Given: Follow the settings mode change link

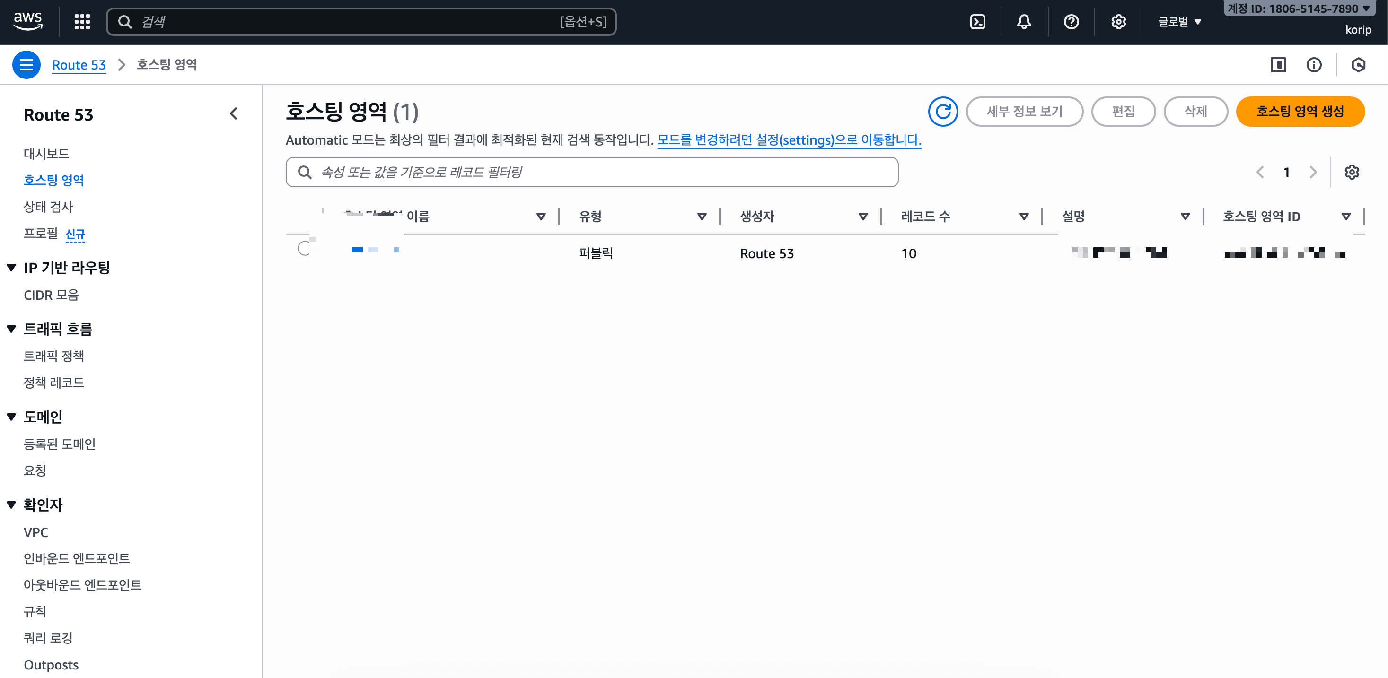Looking at the screenshot, I should 789,140.
